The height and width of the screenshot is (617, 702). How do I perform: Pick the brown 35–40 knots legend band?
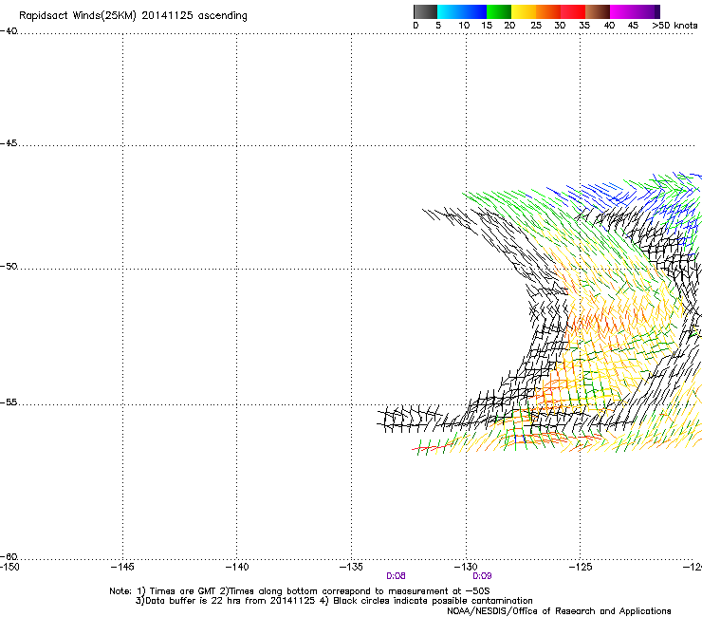(598, 11)
